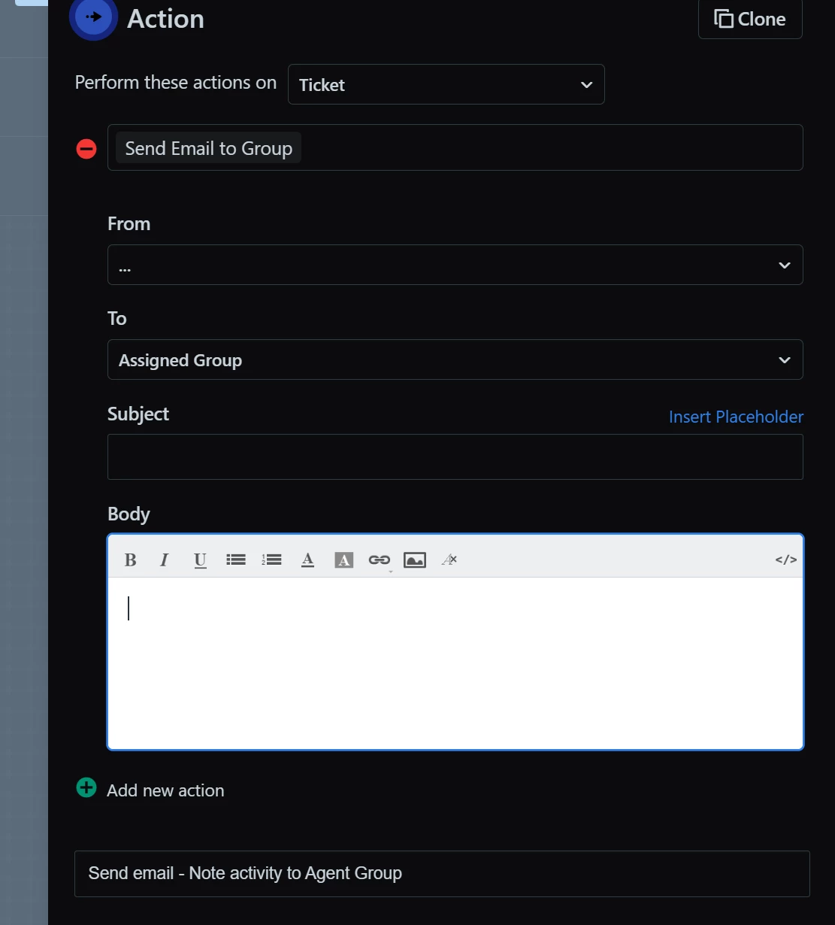Open the From sender dropdown
This screenshot has height=925, width=835.
tap(455, 265)
